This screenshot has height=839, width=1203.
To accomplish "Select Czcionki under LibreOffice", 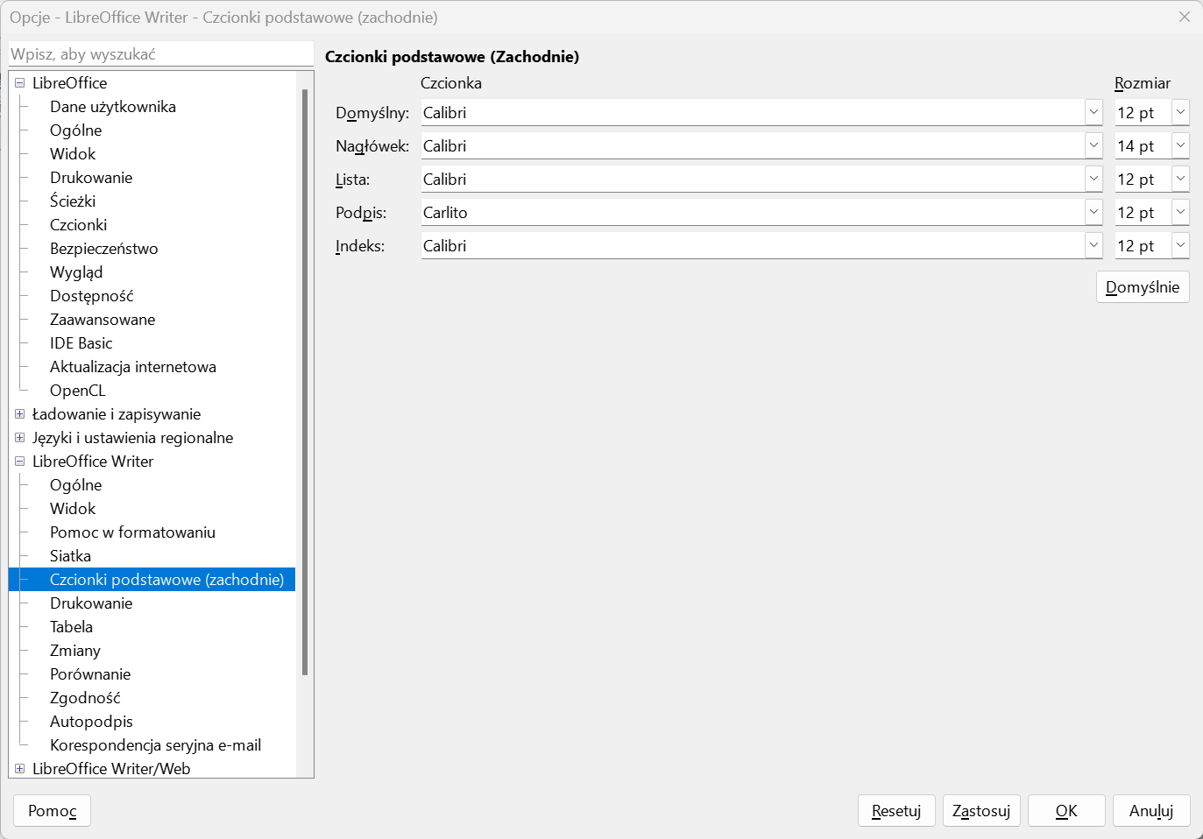I will point(78,225).
